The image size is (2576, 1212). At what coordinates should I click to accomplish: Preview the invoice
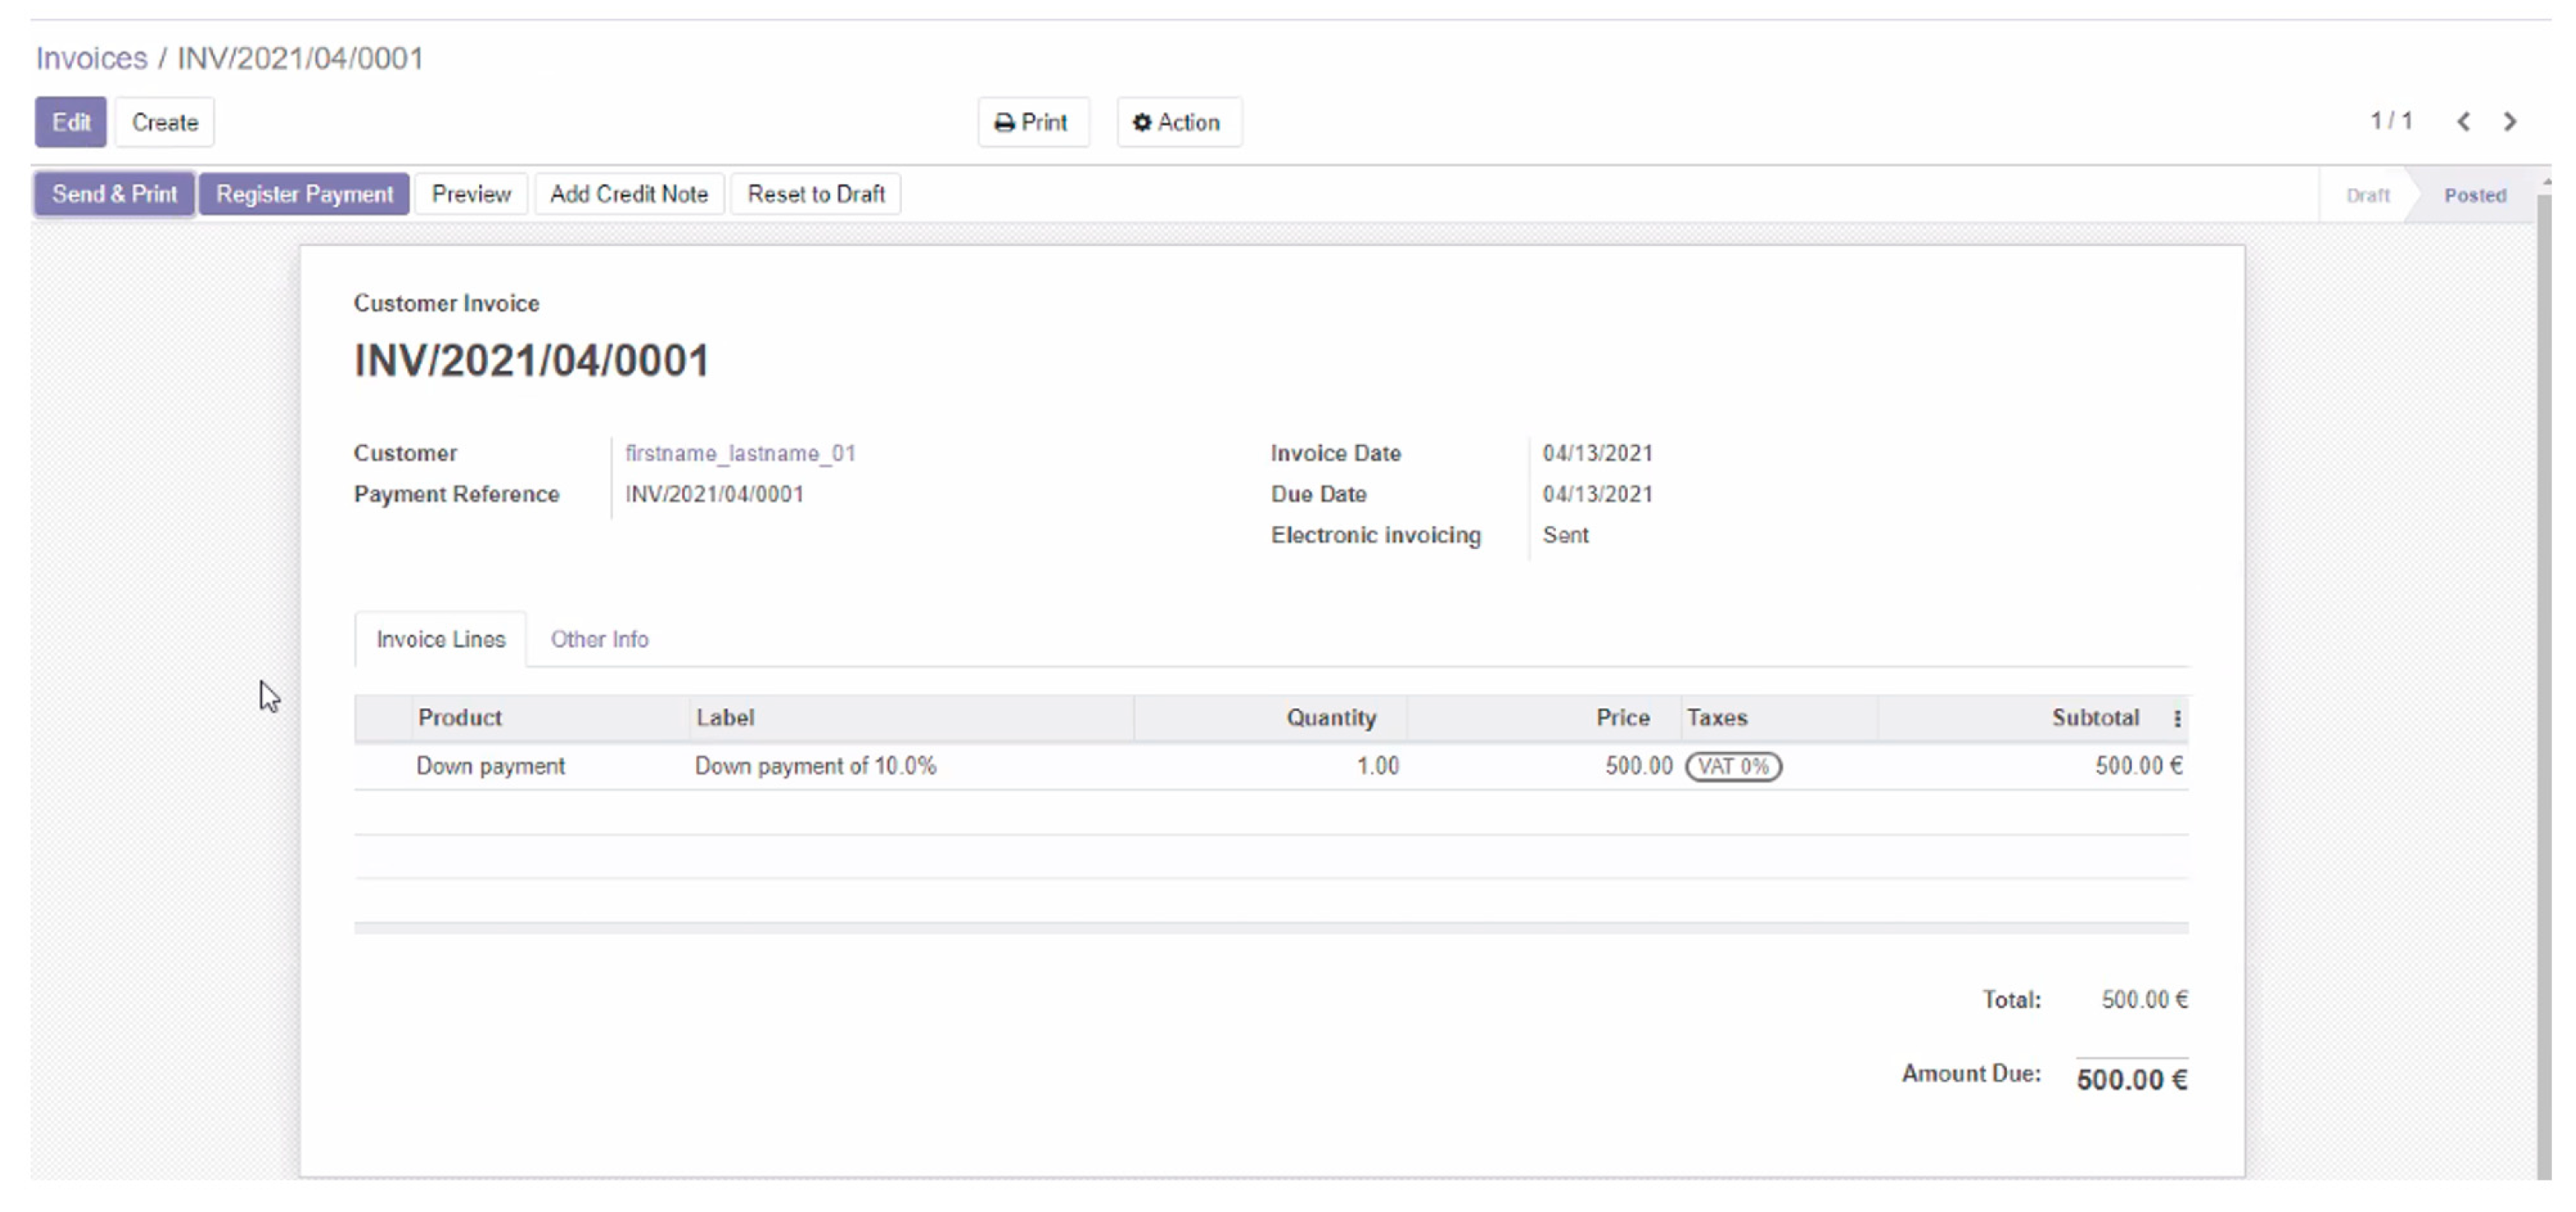[x=471, y=193]
